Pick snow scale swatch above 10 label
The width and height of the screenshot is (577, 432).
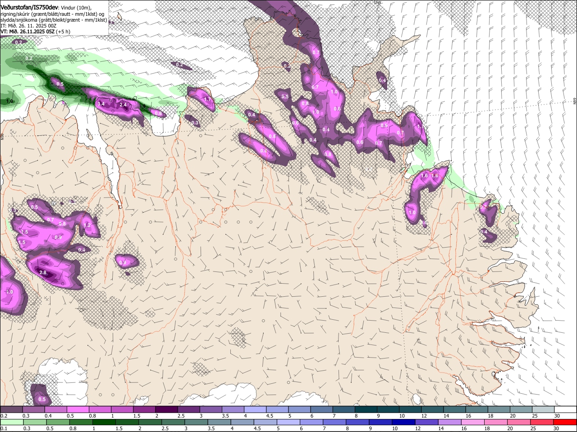tap(410, 409)
